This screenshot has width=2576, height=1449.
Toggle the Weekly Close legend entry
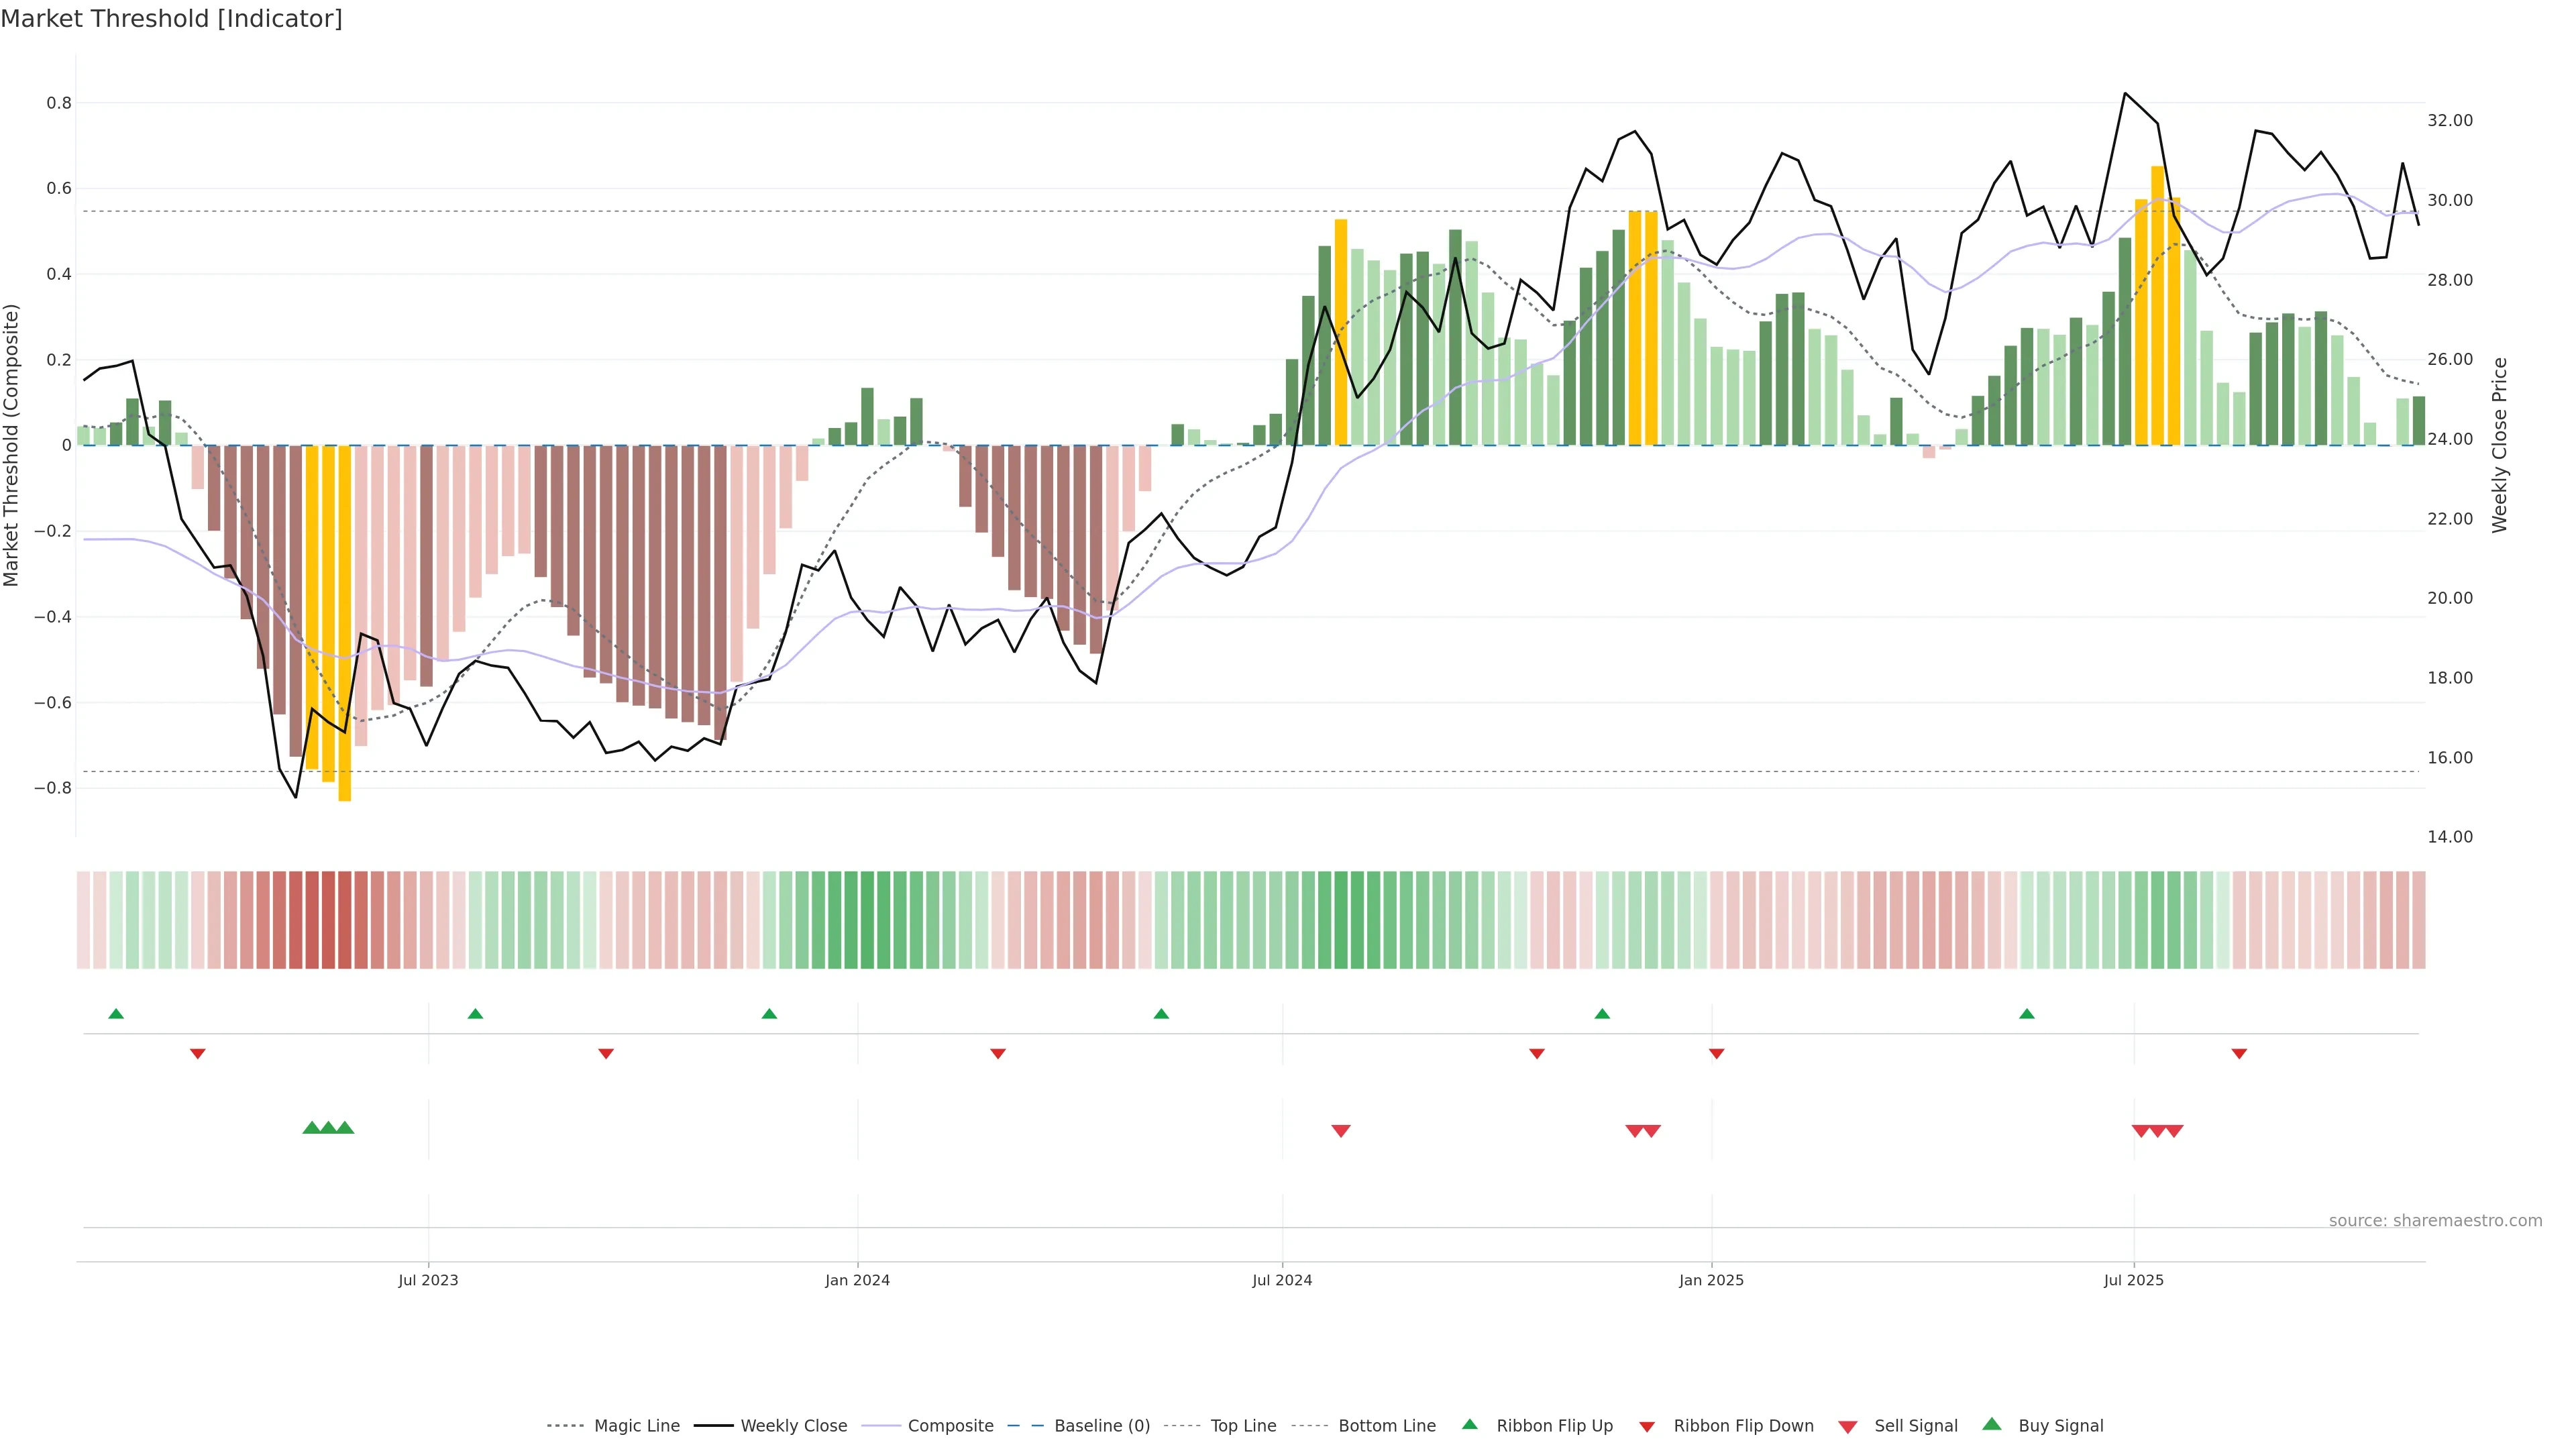(793, 1426)
